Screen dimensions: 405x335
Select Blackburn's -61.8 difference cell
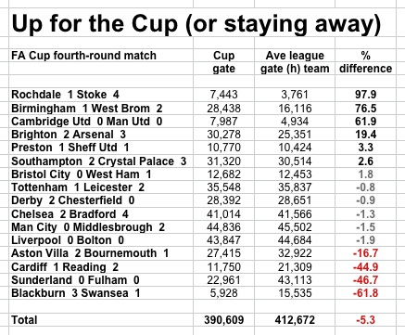pyautogui.click(x=365, y=293)
